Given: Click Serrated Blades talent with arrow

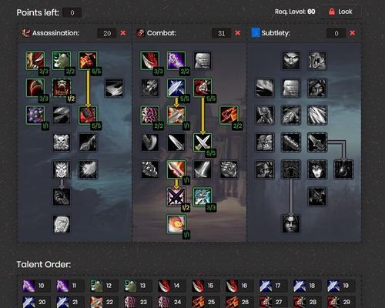Looking at the screenshot, I should click(x=317, y=142).
